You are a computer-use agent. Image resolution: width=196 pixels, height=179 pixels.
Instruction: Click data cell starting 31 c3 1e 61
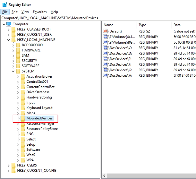184,48
